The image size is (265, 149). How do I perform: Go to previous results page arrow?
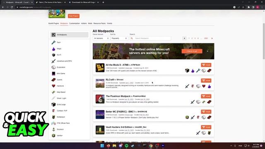(x=184, y=38)
